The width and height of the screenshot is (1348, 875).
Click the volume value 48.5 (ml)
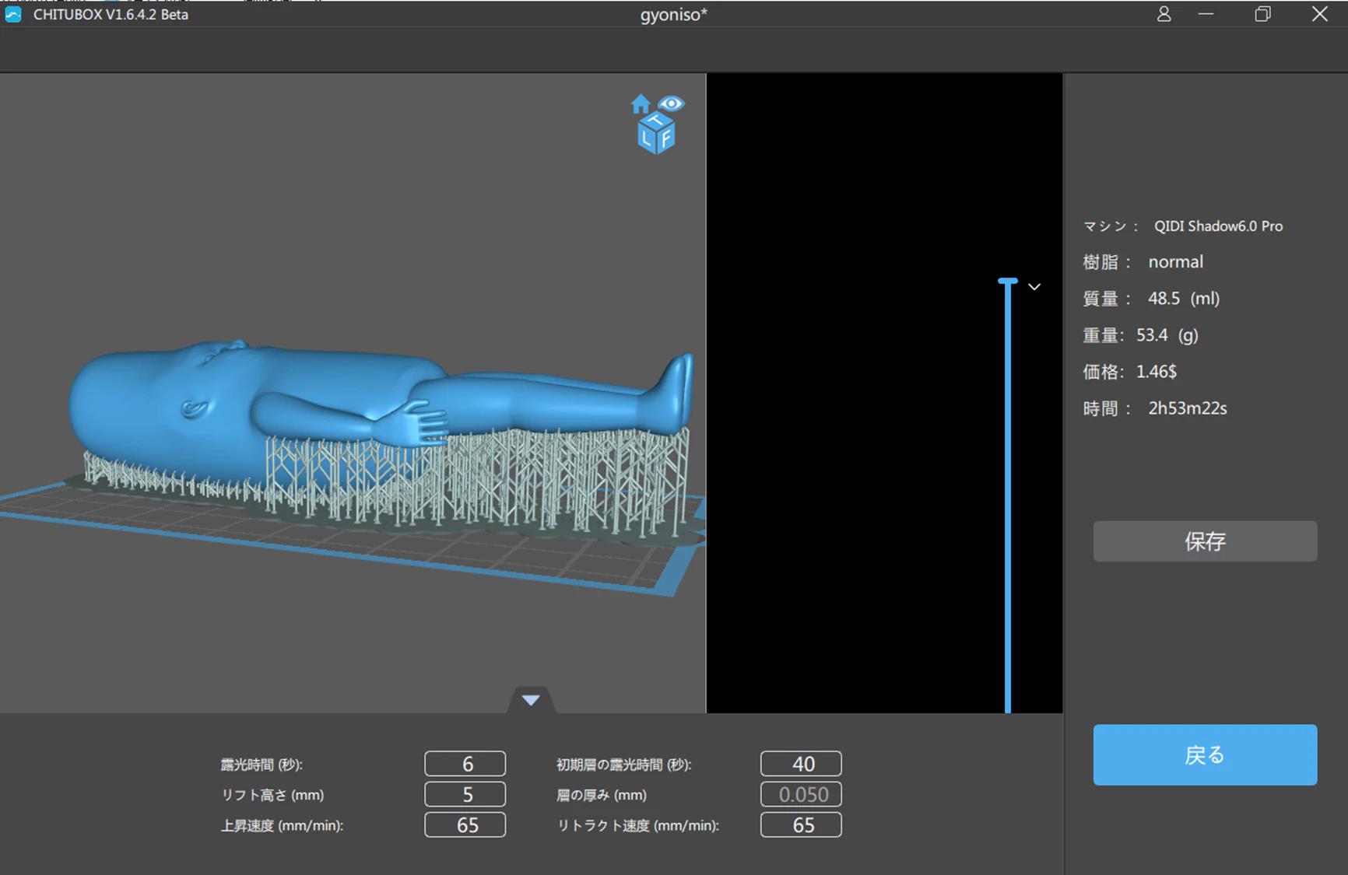tap(1184, 299)
